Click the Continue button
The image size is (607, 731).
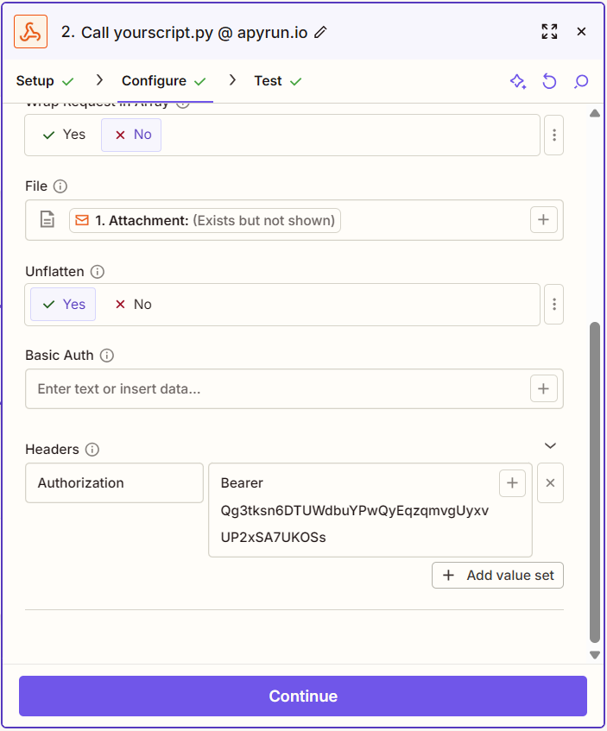303,696
